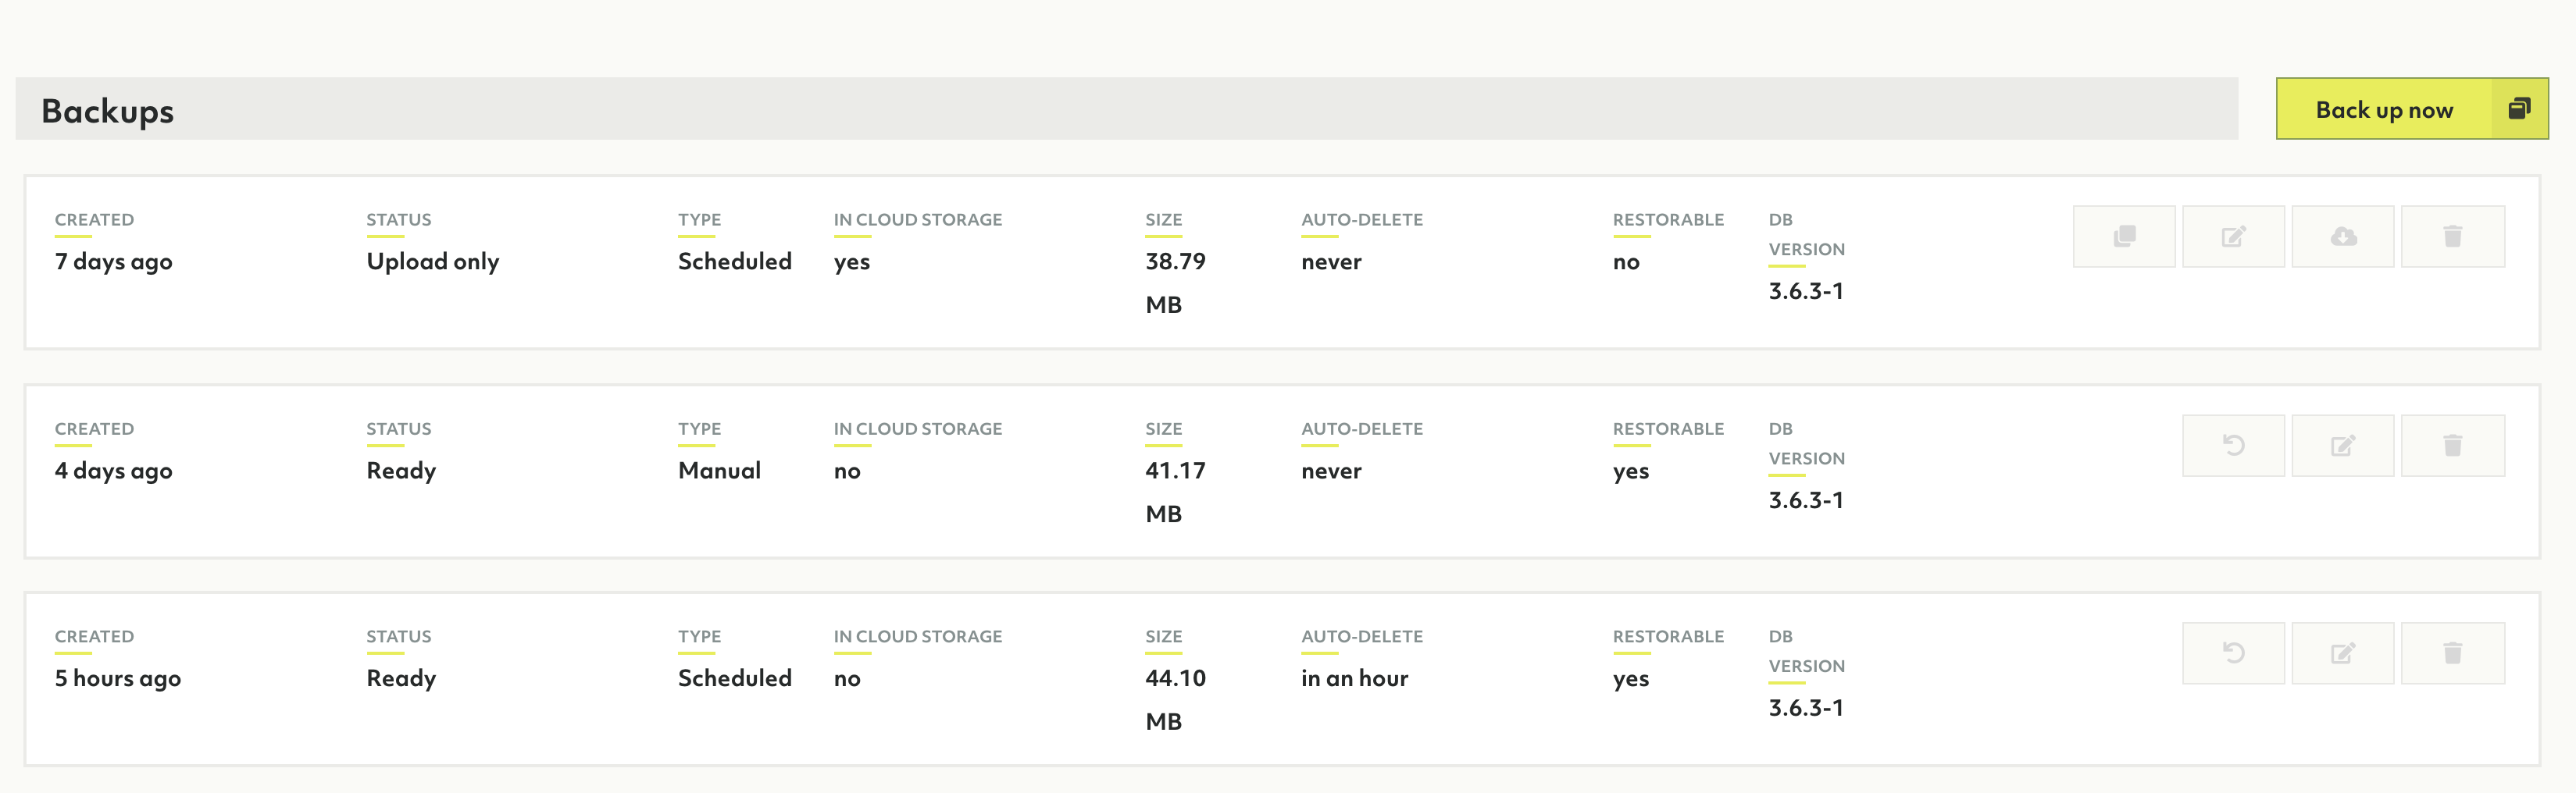Delete the 5 hours ago backup
This screenshot has height=793, width=2576.
click(2452, 653)
